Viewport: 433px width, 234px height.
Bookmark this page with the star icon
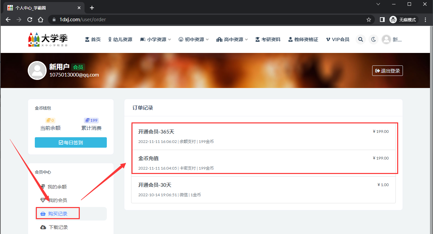point(369,20)
